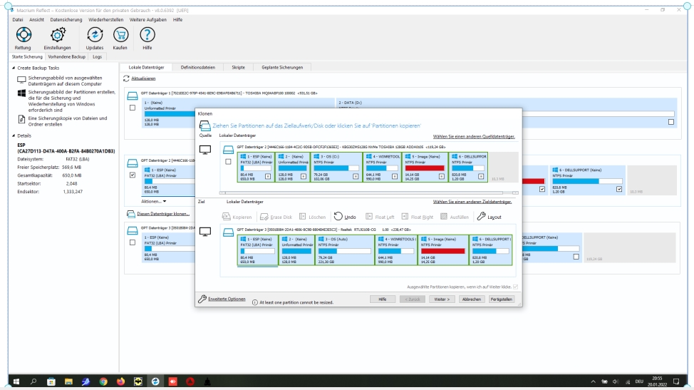Select target partition 5 - Image (Keine)
Screen dimensions: 694x390
pos(443,250)
